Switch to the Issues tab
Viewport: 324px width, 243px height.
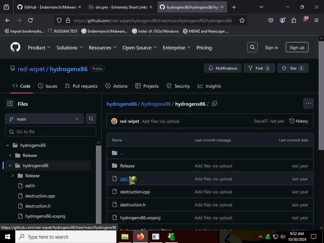tap(48, 86)
